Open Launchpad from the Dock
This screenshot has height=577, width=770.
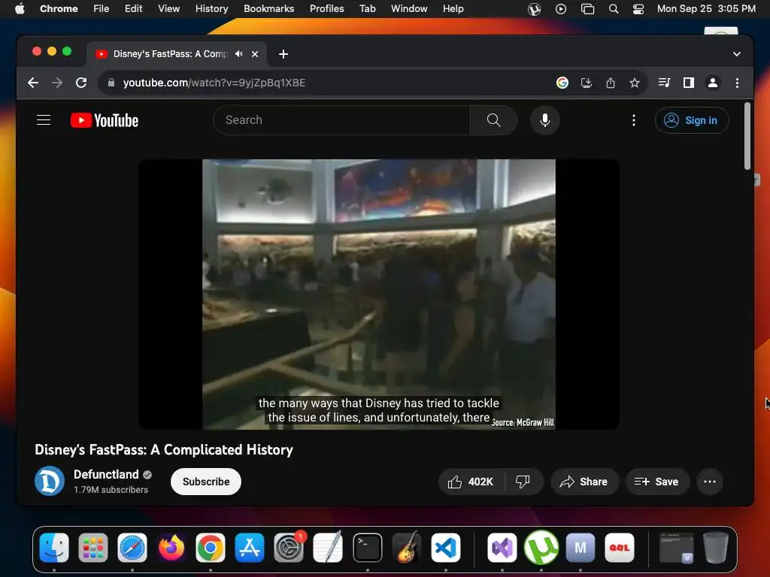[92, 548]
